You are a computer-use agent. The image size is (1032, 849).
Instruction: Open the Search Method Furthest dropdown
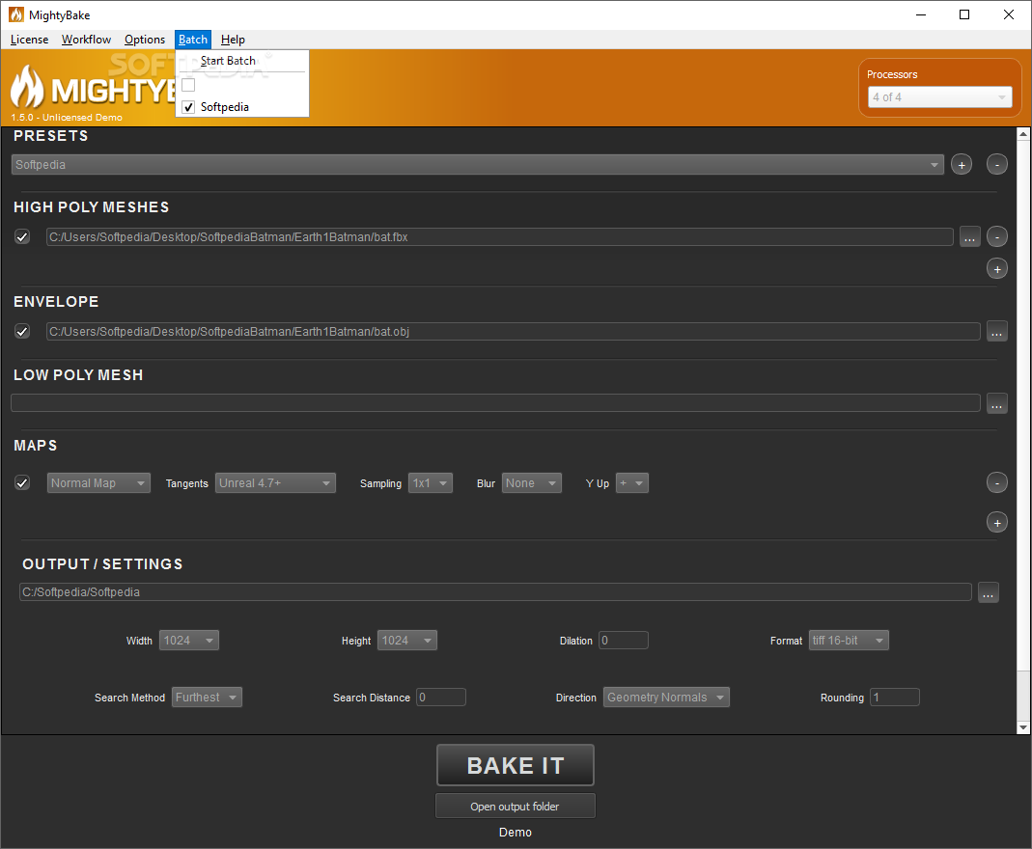pyautogui.click(x=207, y=698)
